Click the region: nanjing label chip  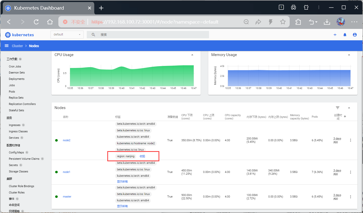click(x=126, y=156)
